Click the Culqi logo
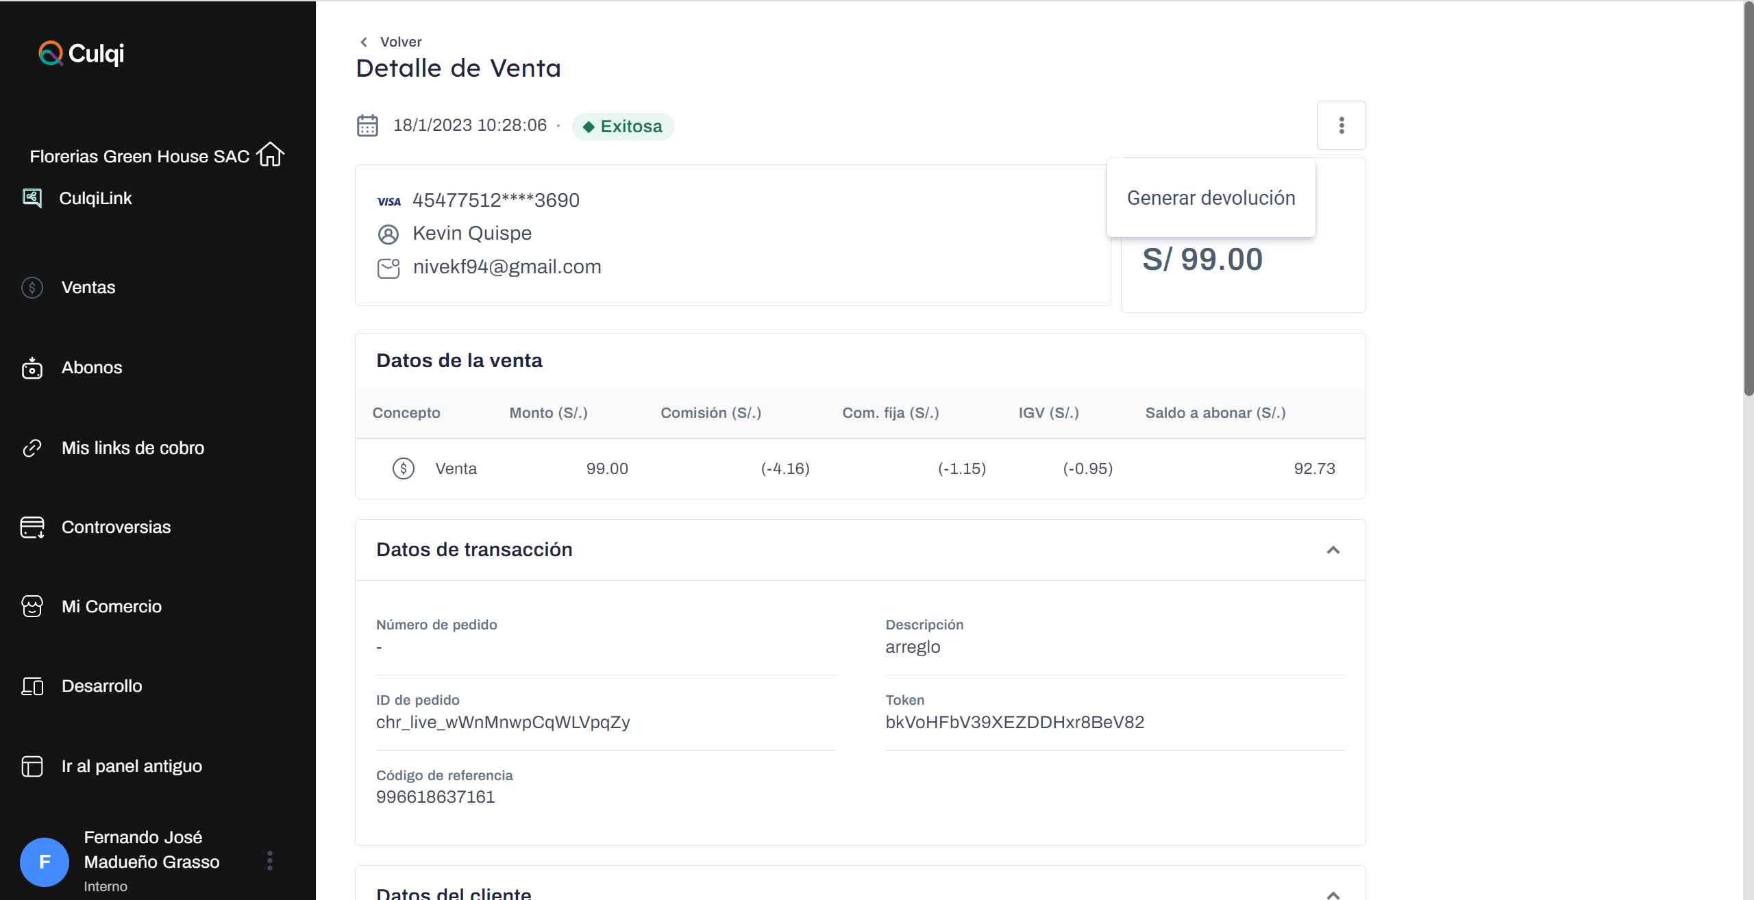The image size is (1754, 900). point(81,53)
